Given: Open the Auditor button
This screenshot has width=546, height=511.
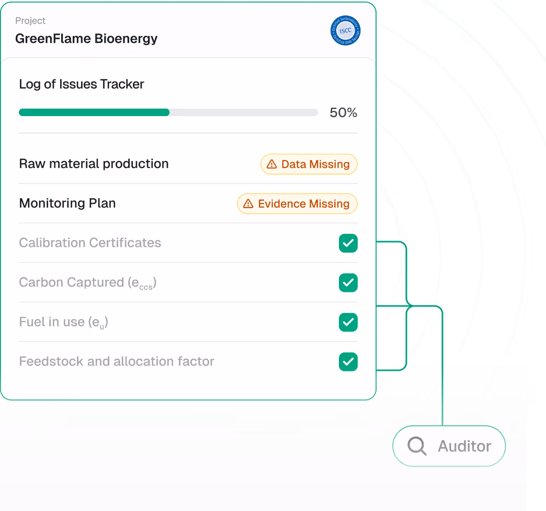Looking at the screenshot, I should pos(449,446).
